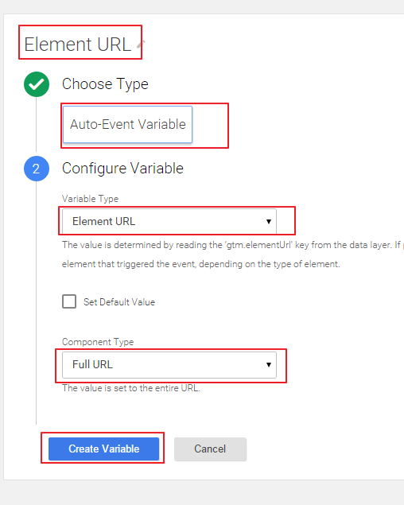Click the Element URL variable name title
This screenshot has width=404, height=505.
tap(78, 44)
